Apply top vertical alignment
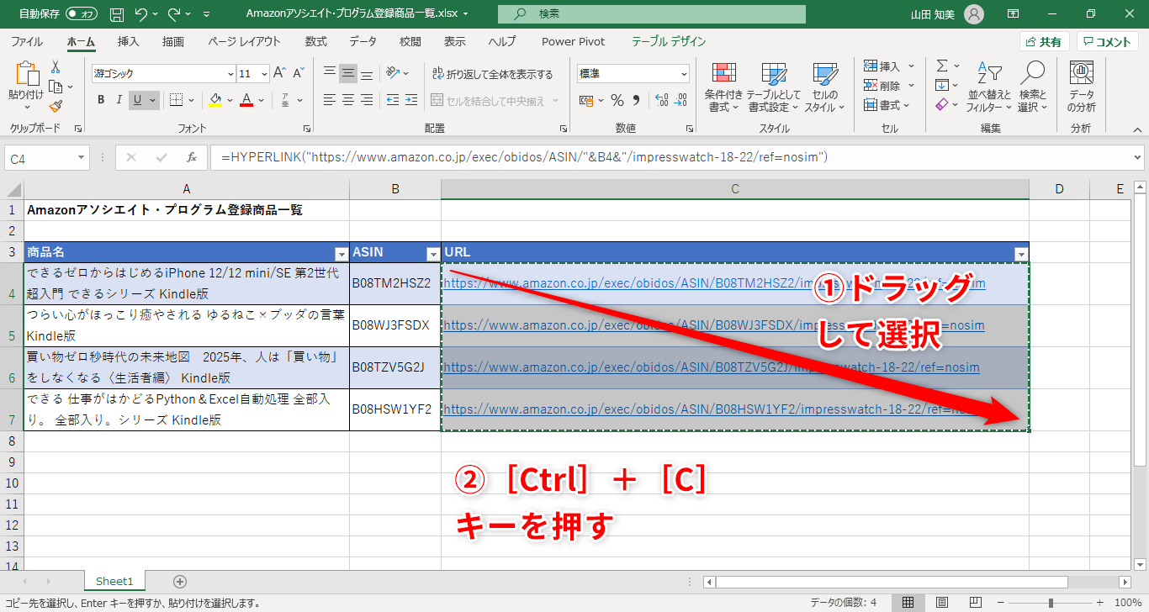Viewport: 1149px width, 612px height. [330, 73]
